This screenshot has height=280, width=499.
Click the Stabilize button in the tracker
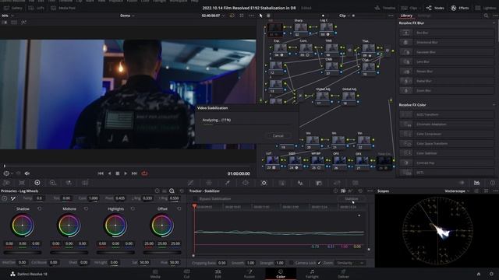coord(352,199)
